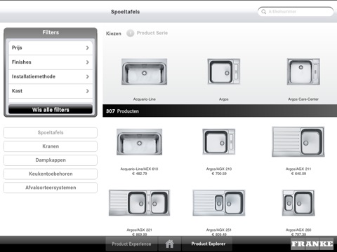Viewport: 337px width, 252px height.
Task: Select the Spoeltafels category
Action: (x=51, y=132)
